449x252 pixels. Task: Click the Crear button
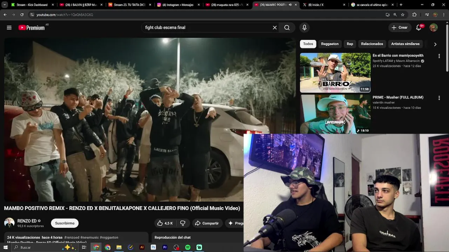(x=400, y=28)
